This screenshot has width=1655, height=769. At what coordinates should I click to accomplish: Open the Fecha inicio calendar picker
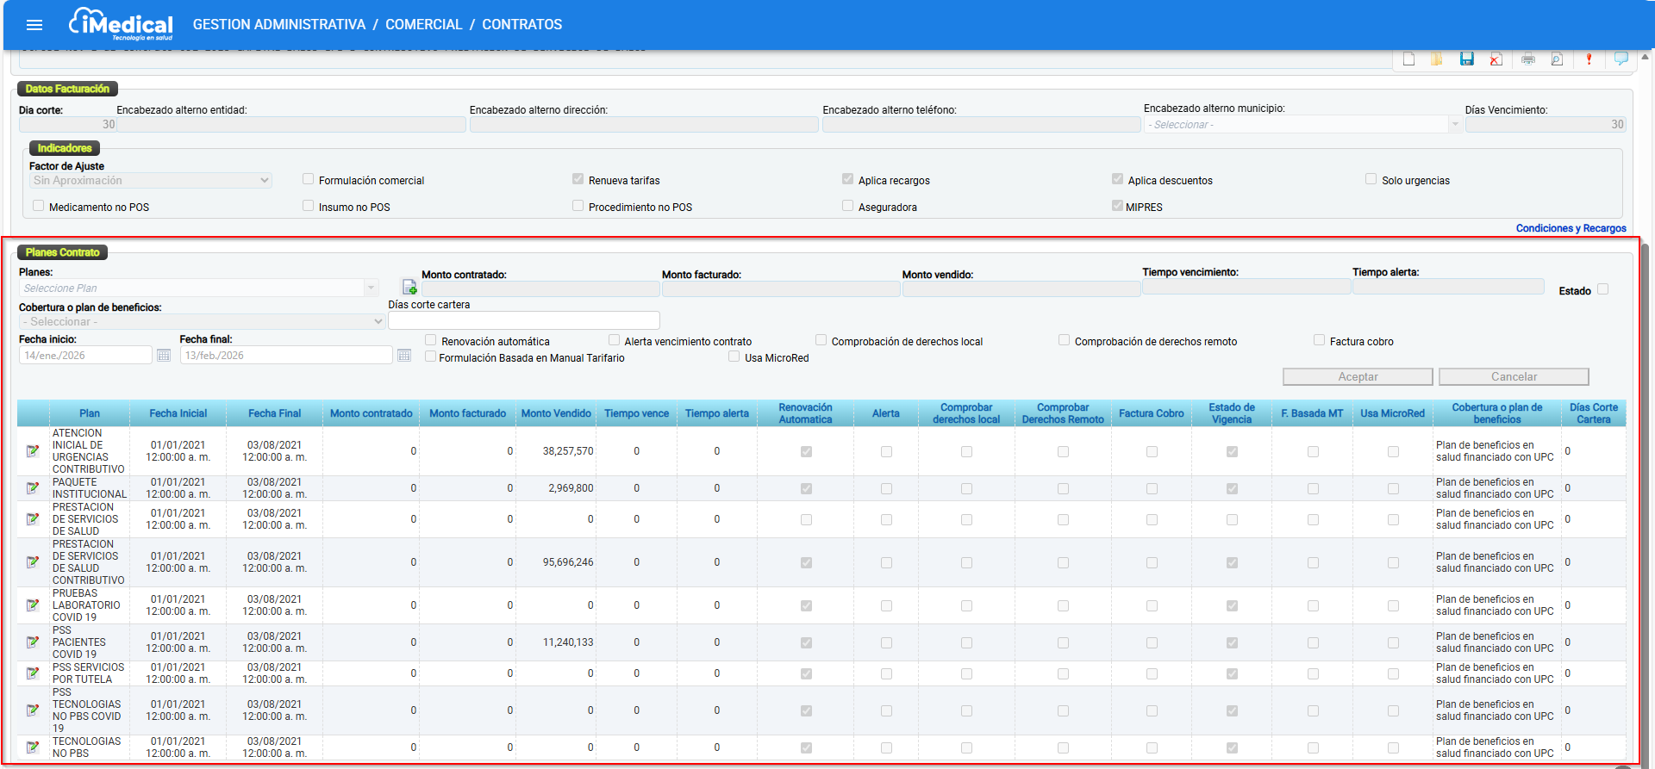tap(164, 355)
